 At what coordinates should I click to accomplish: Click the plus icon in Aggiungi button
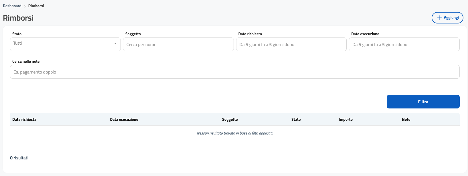[x=439, y=18]
